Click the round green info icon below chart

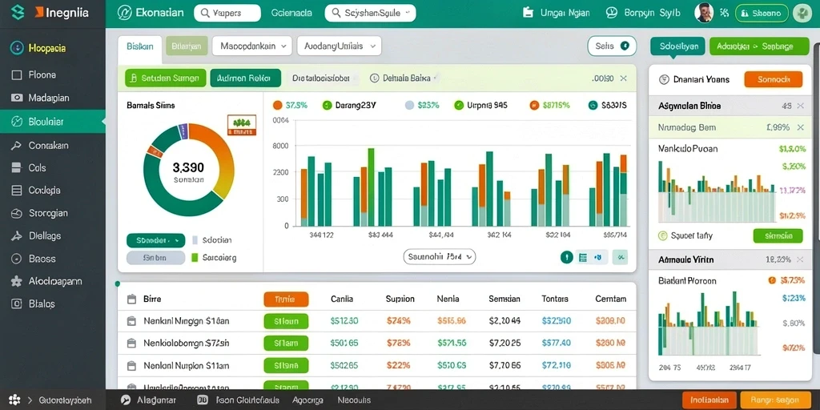[x=566, y=257]
